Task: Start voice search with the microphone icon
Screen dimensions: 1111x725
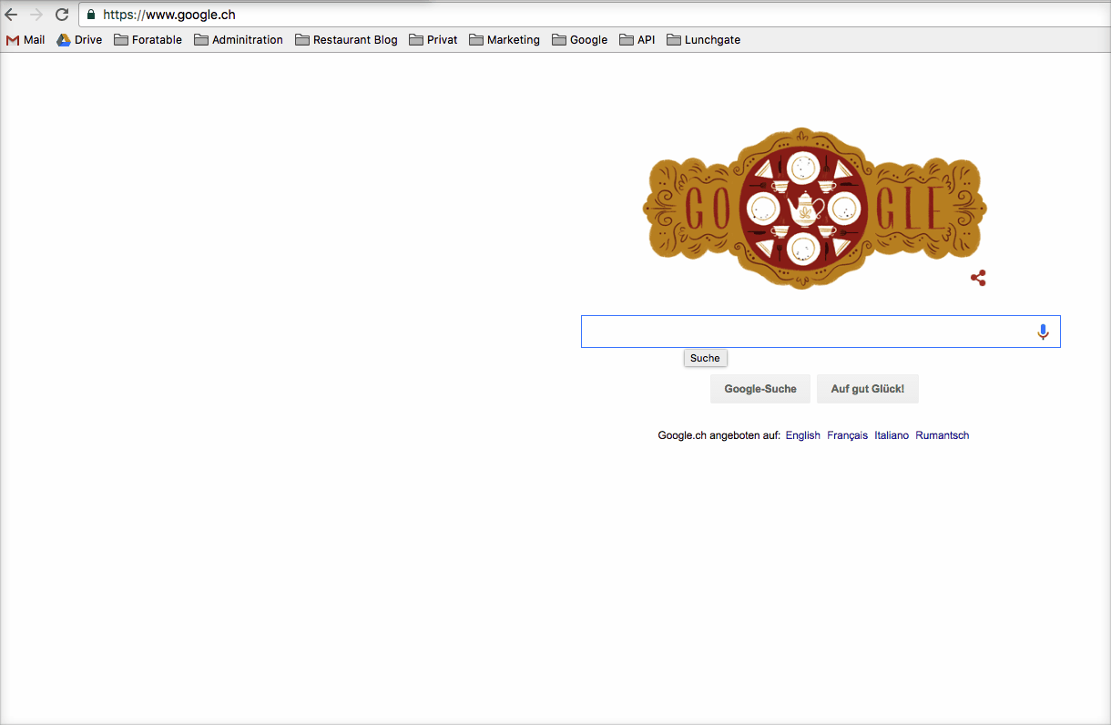Action: click(x=1044, y=332)
